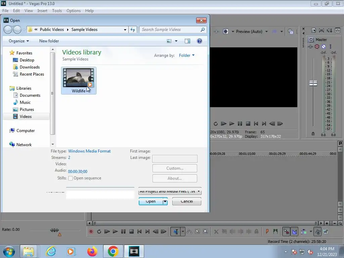Click the Dim Output speaker icon
This screenshot has height=258, width=344.
coord(330,31)
